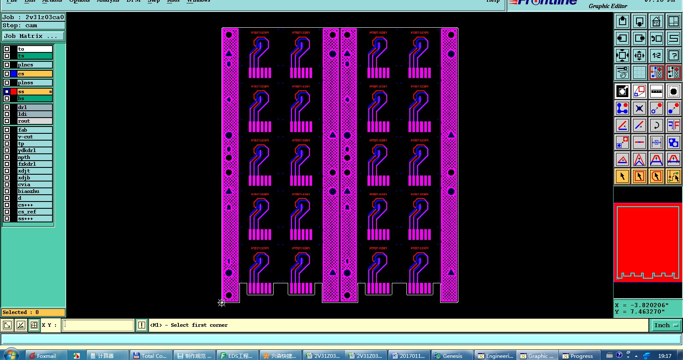Select the connected blue dots tool
The image size is (683, 360).
(x=622, y=108)
